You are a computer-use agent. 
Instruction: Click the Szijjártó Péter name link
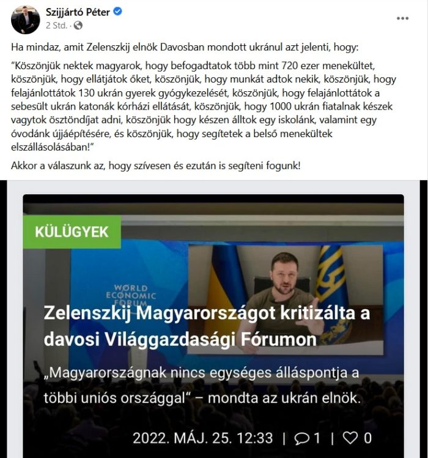click(x=78, y=12)
